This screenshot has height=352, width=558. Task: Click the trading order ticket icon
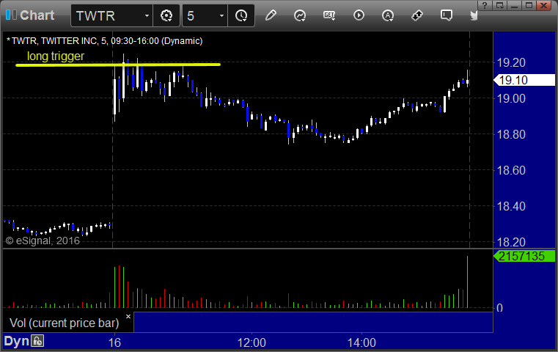[416, 15]
